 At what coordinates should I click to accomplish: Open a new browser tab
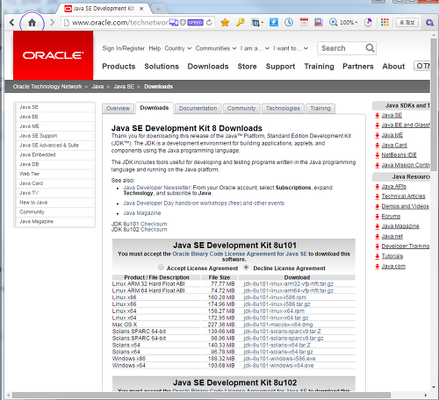(x=158, y=9)
